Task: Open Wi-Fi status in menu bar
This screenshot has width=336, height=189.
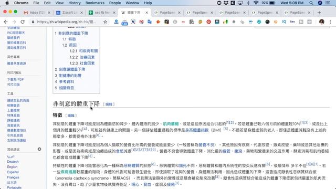Action: pyautogui.click(x=256, y=3)
